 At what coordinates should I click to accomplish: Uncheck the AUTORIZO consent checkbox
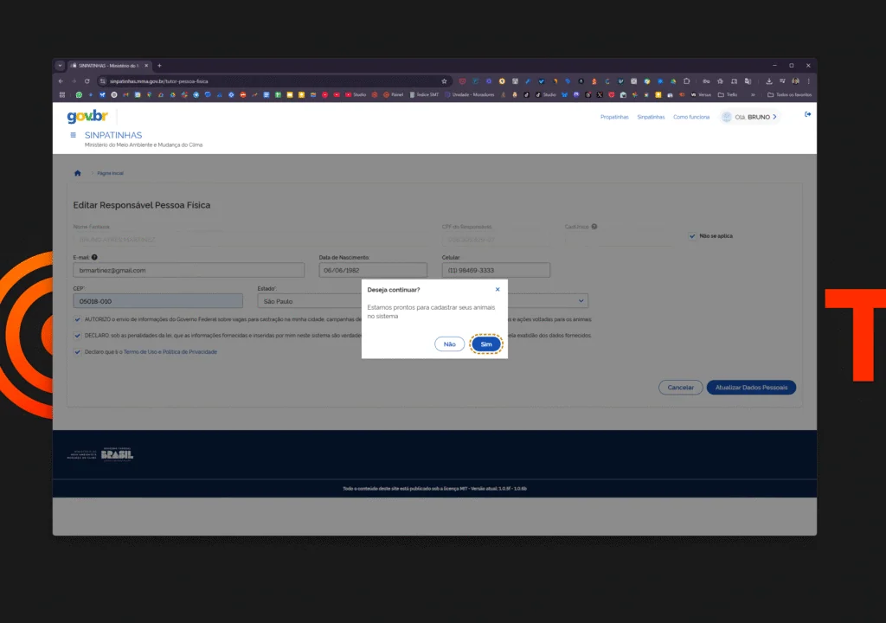[x=77, y=319]
